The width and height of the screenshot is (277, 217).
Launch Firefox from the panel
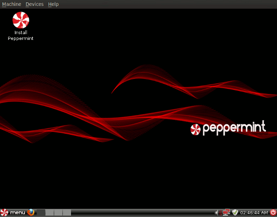pyautogui.click(x=31, y=212)
